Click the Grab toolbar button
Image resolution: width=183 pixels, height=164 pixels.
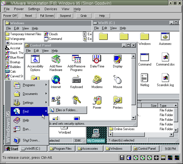click(x=84, y=16)
